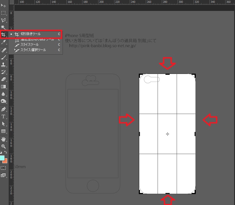Click the pink-banbi blog URL text
Viewport: 235px width, 205px height.
(x=103, y=46)
